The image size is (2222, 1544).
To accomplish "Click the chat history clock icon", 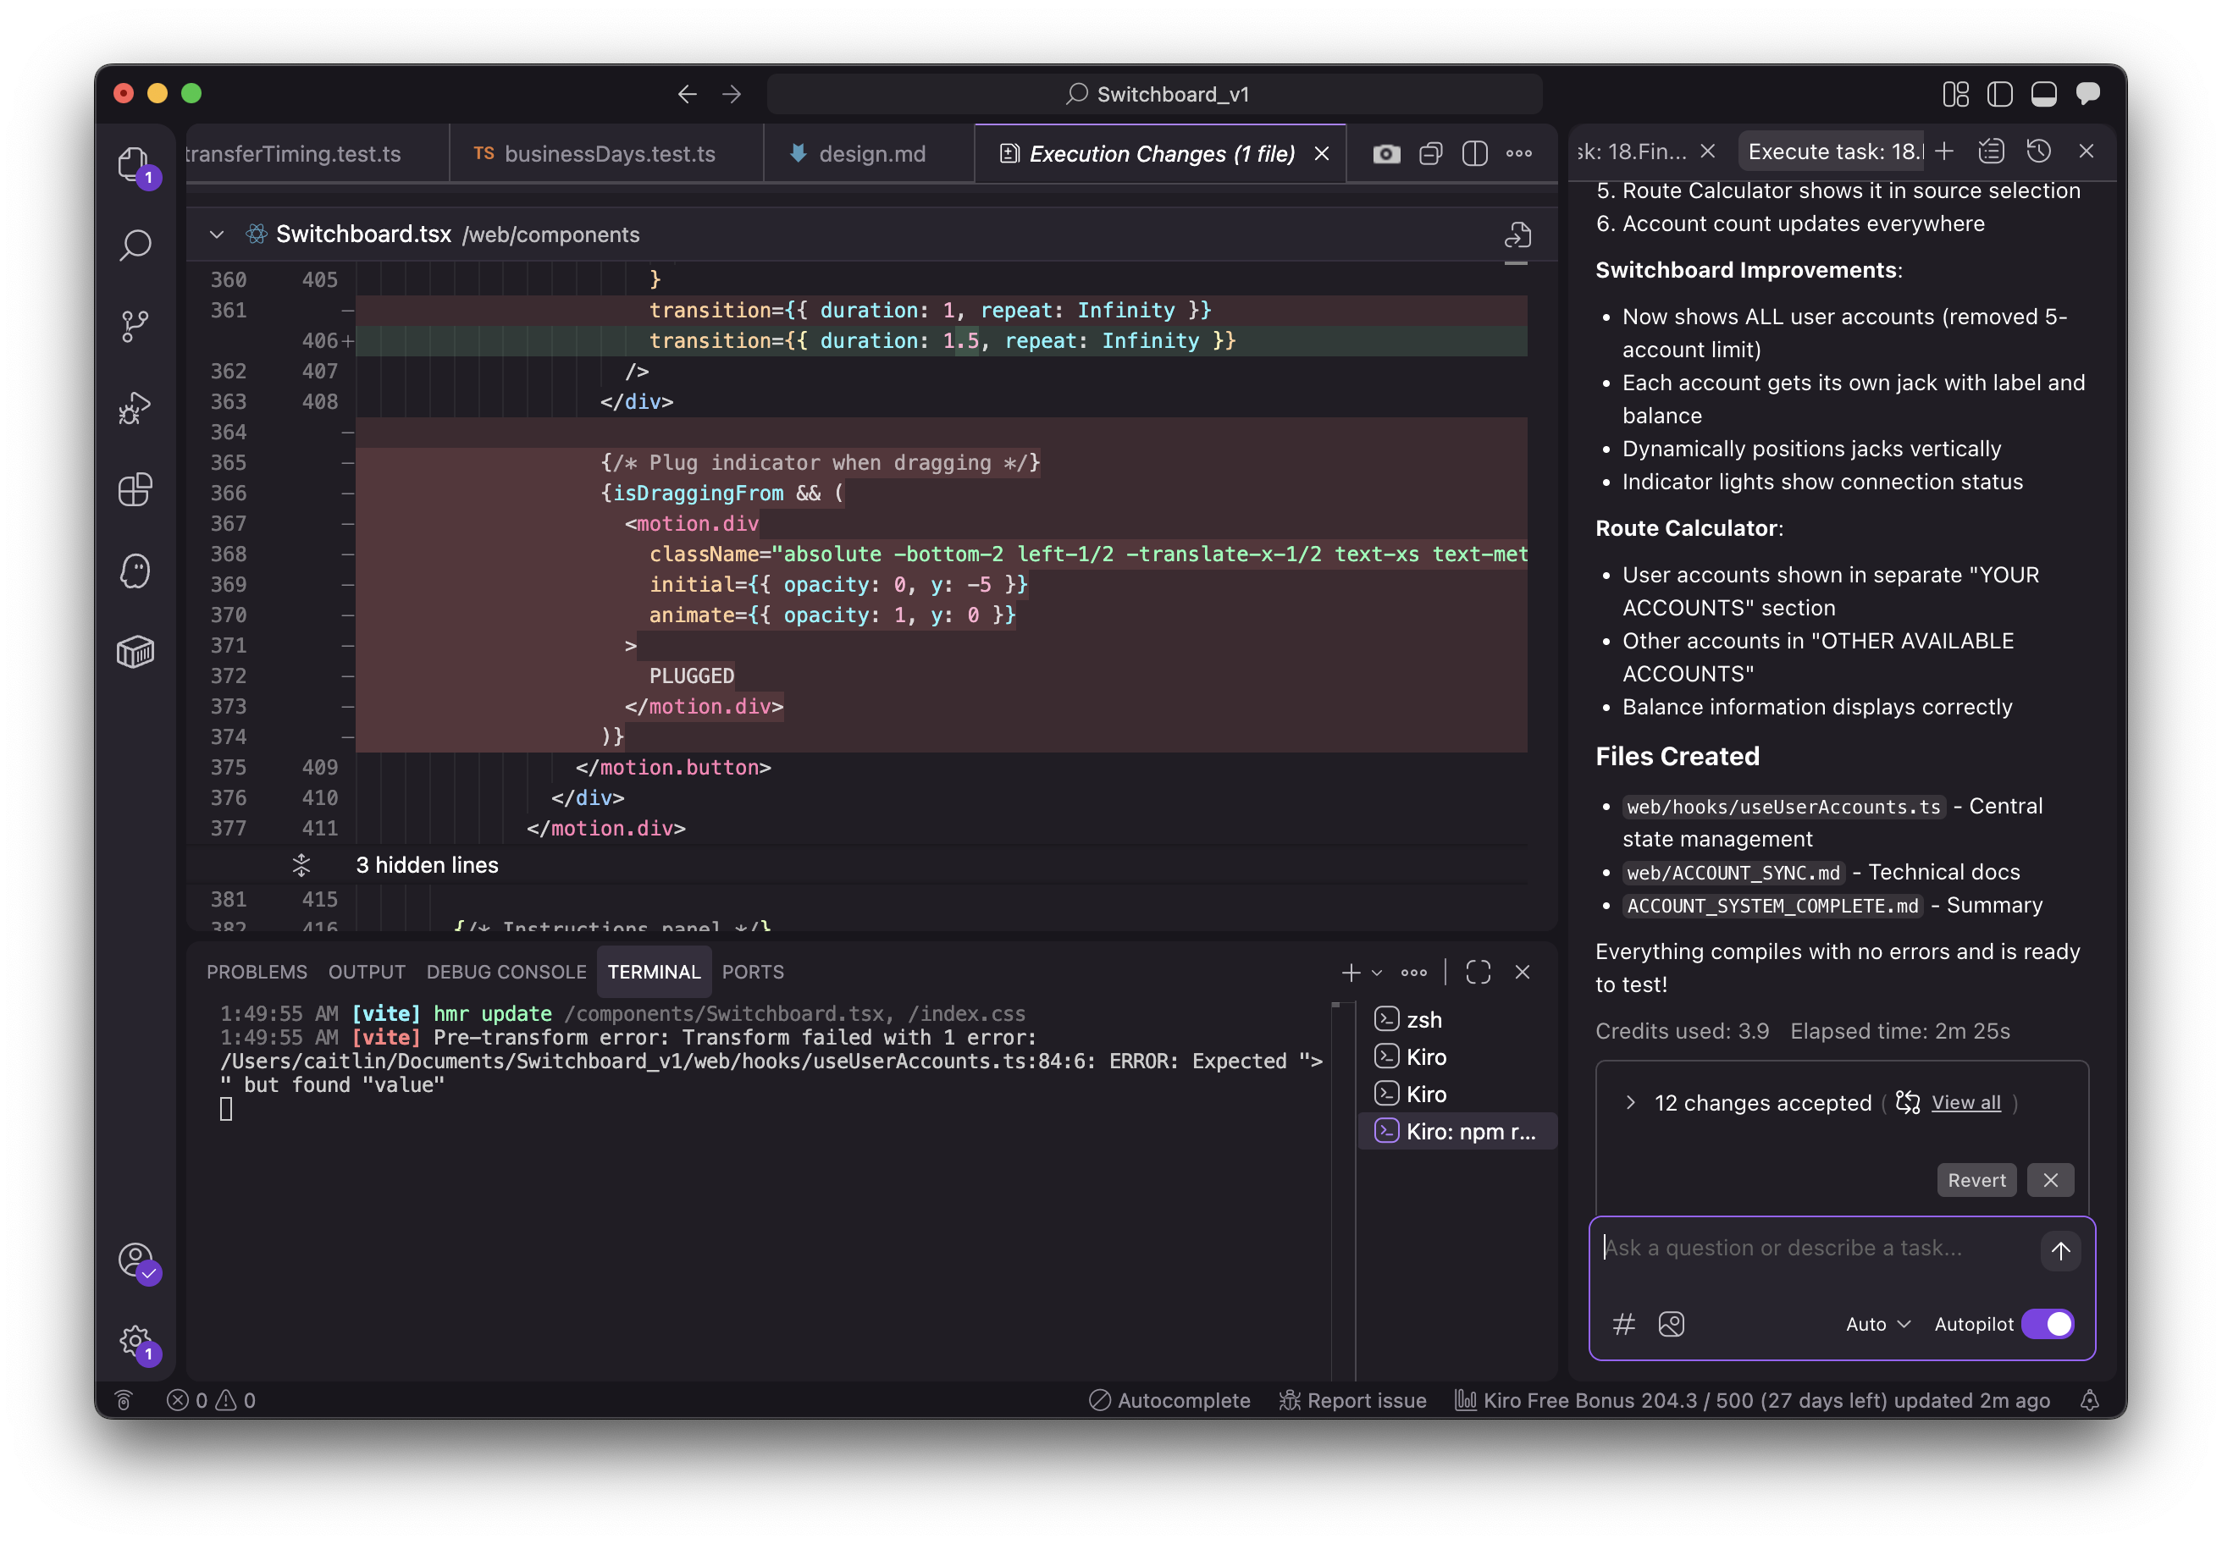I will (x=2039, y=152).
